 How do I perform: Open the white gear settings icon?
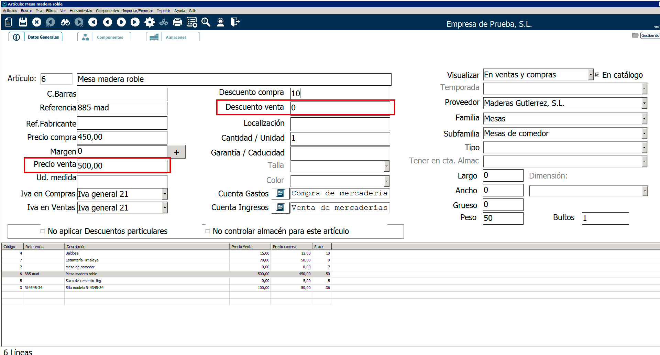(x=150, y=22)
